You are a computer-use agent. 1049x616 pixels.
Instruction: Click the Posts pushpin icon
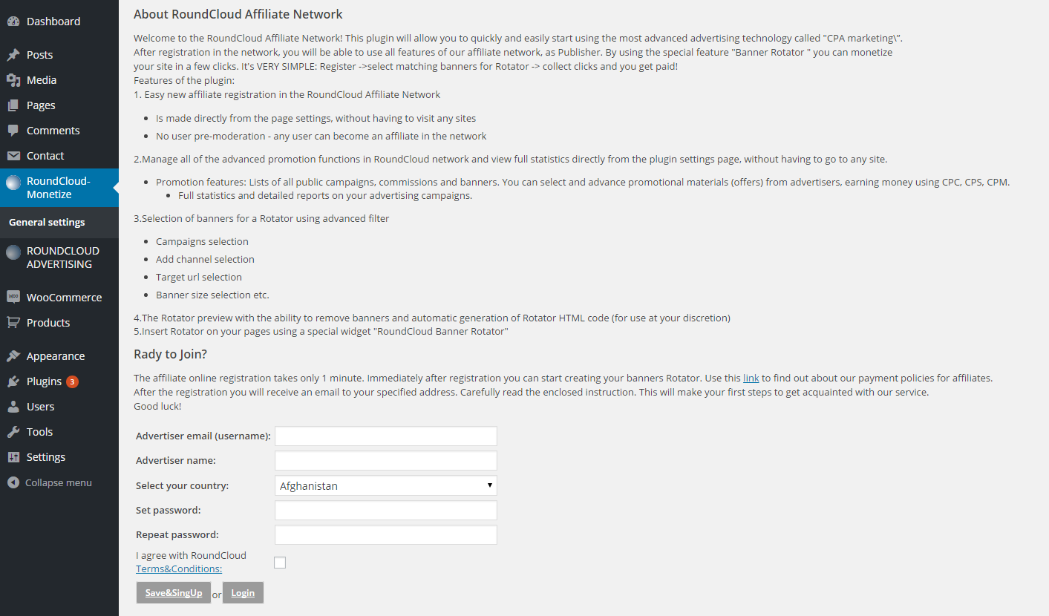click(x=13, y=55)
